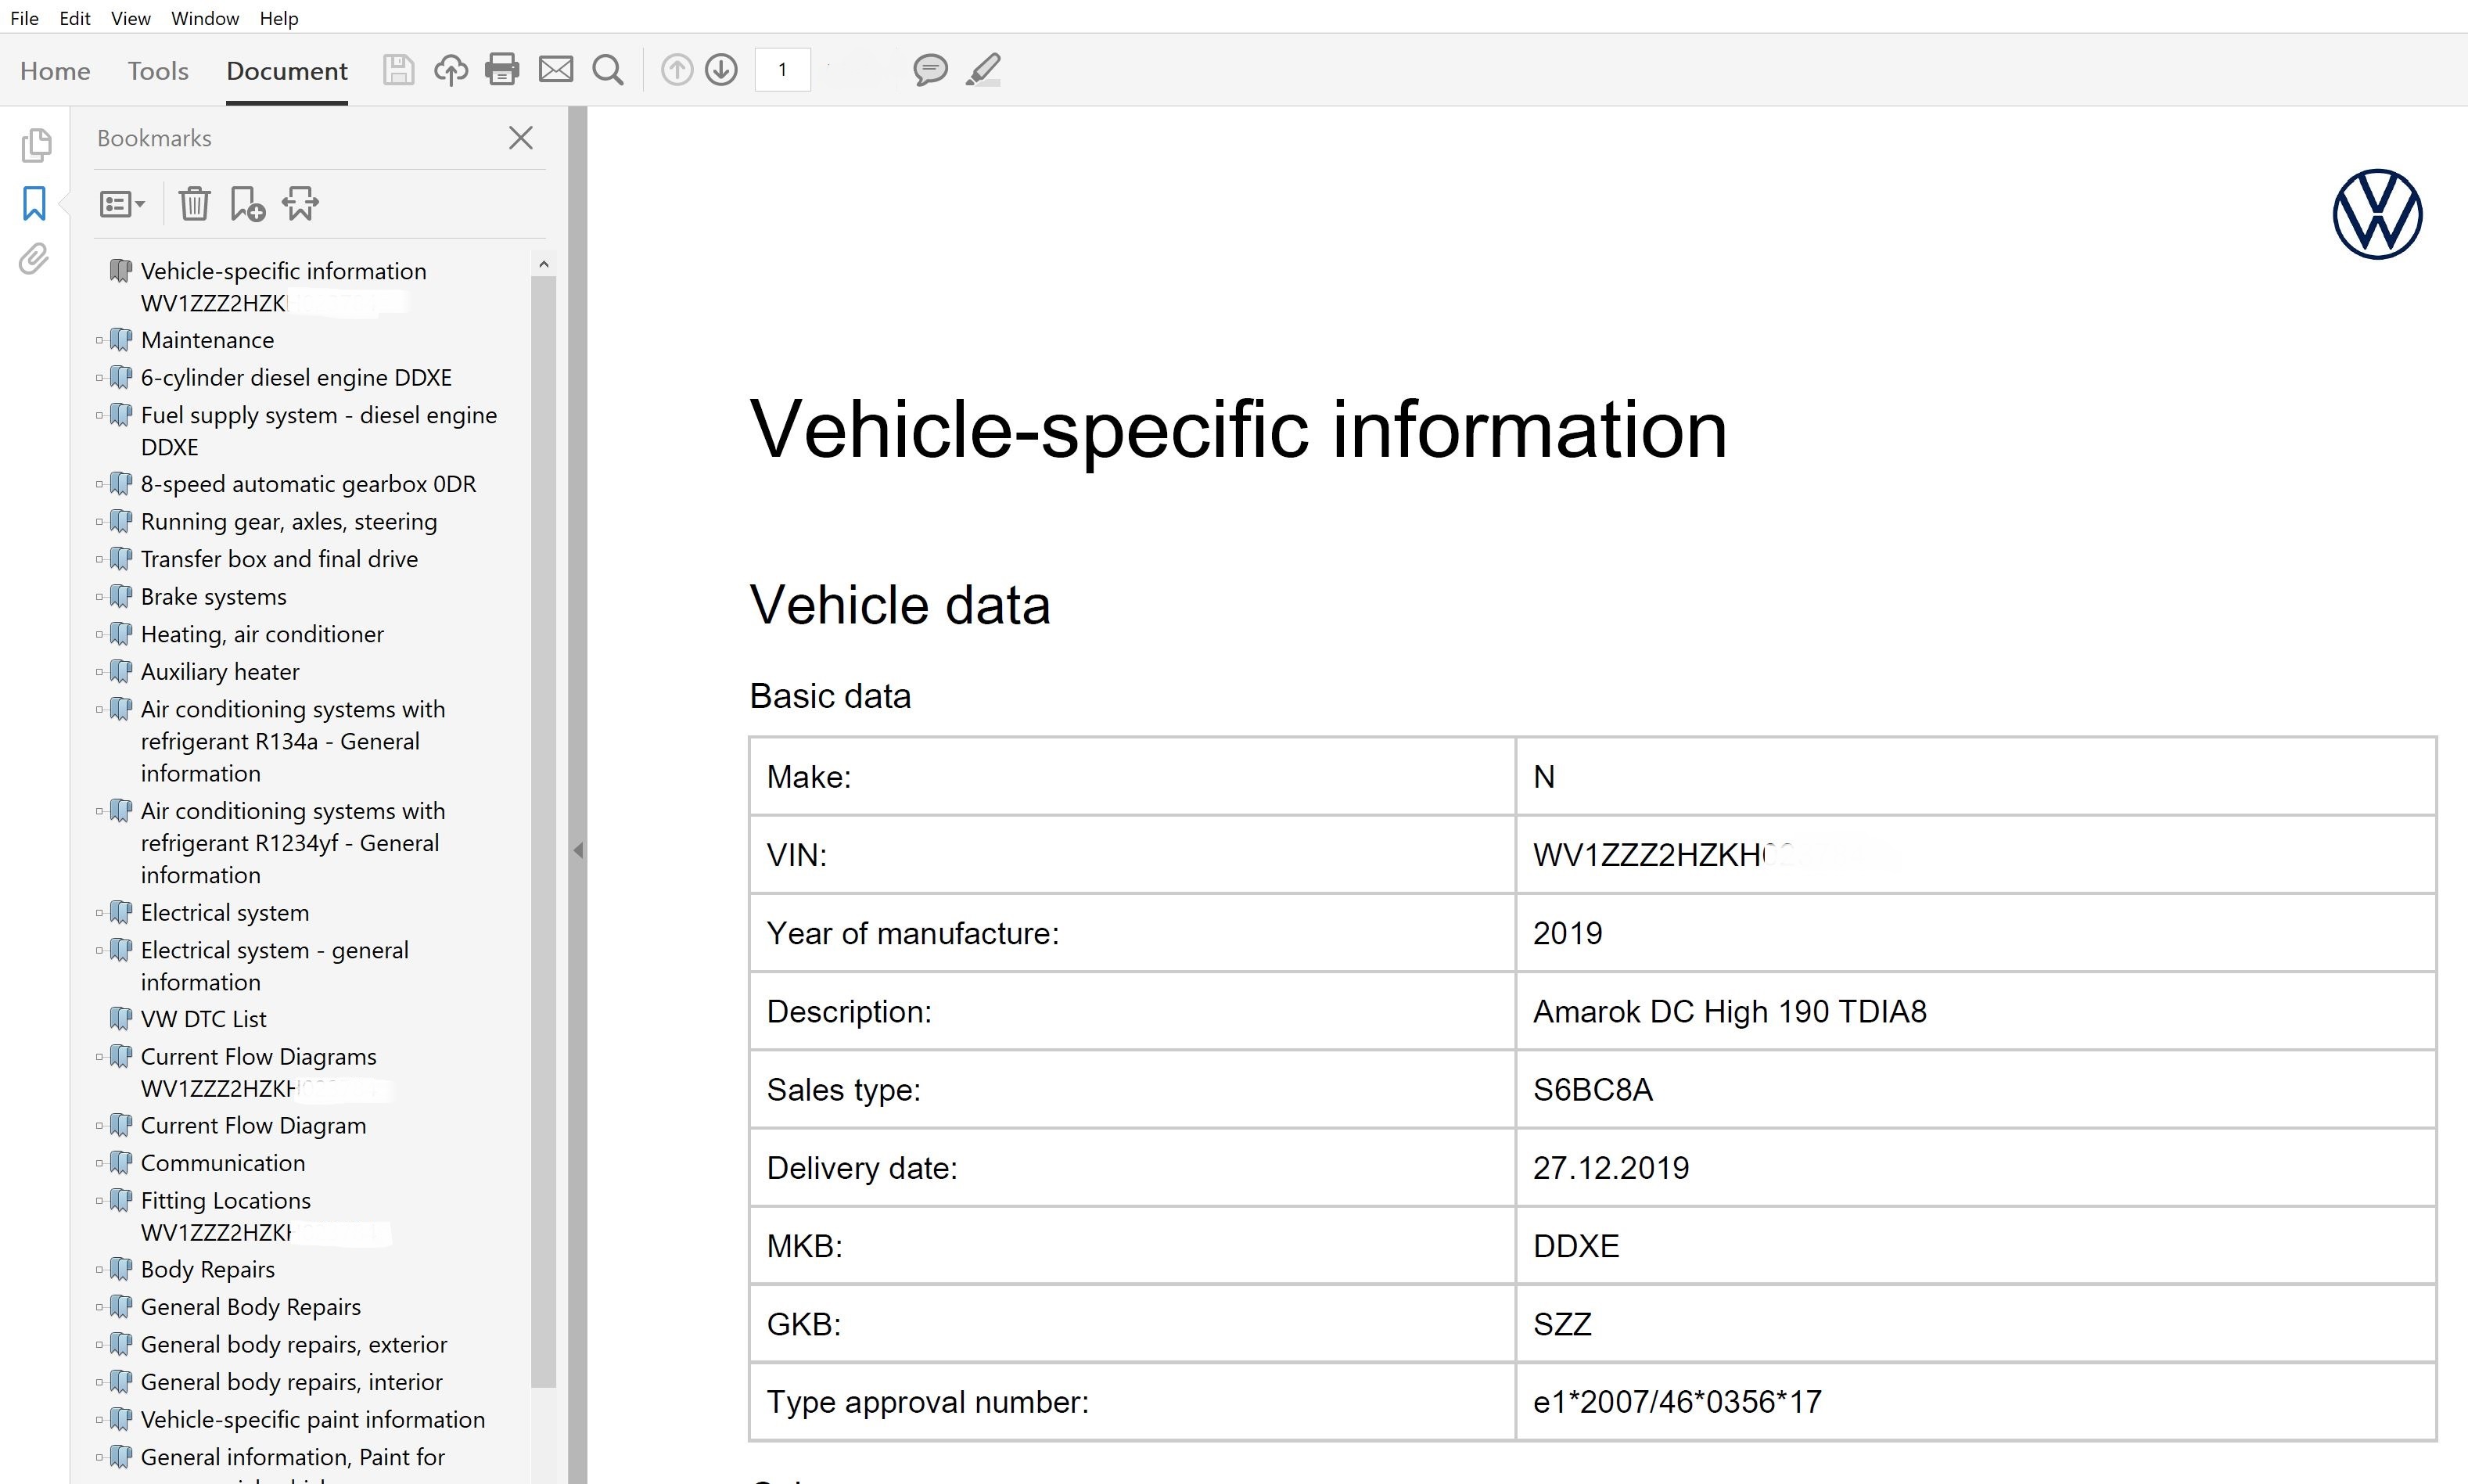Screen dimensions: 2468x1484
Task: Expand the Maintenance bookmark
Action: tap(99, 341)
